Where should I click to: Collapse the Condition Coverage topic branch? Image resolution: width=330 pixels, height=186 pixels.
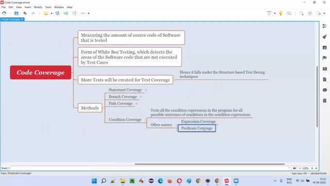pyautogui.click(x=145, y=119)
